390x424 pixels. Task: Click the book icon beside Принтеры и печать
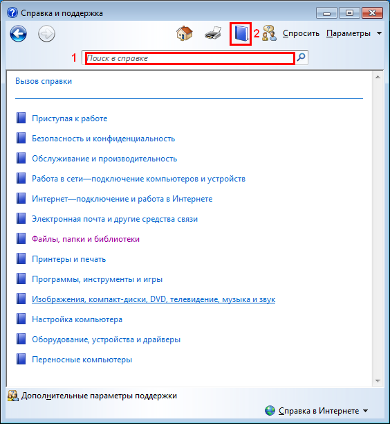(21, 259)
